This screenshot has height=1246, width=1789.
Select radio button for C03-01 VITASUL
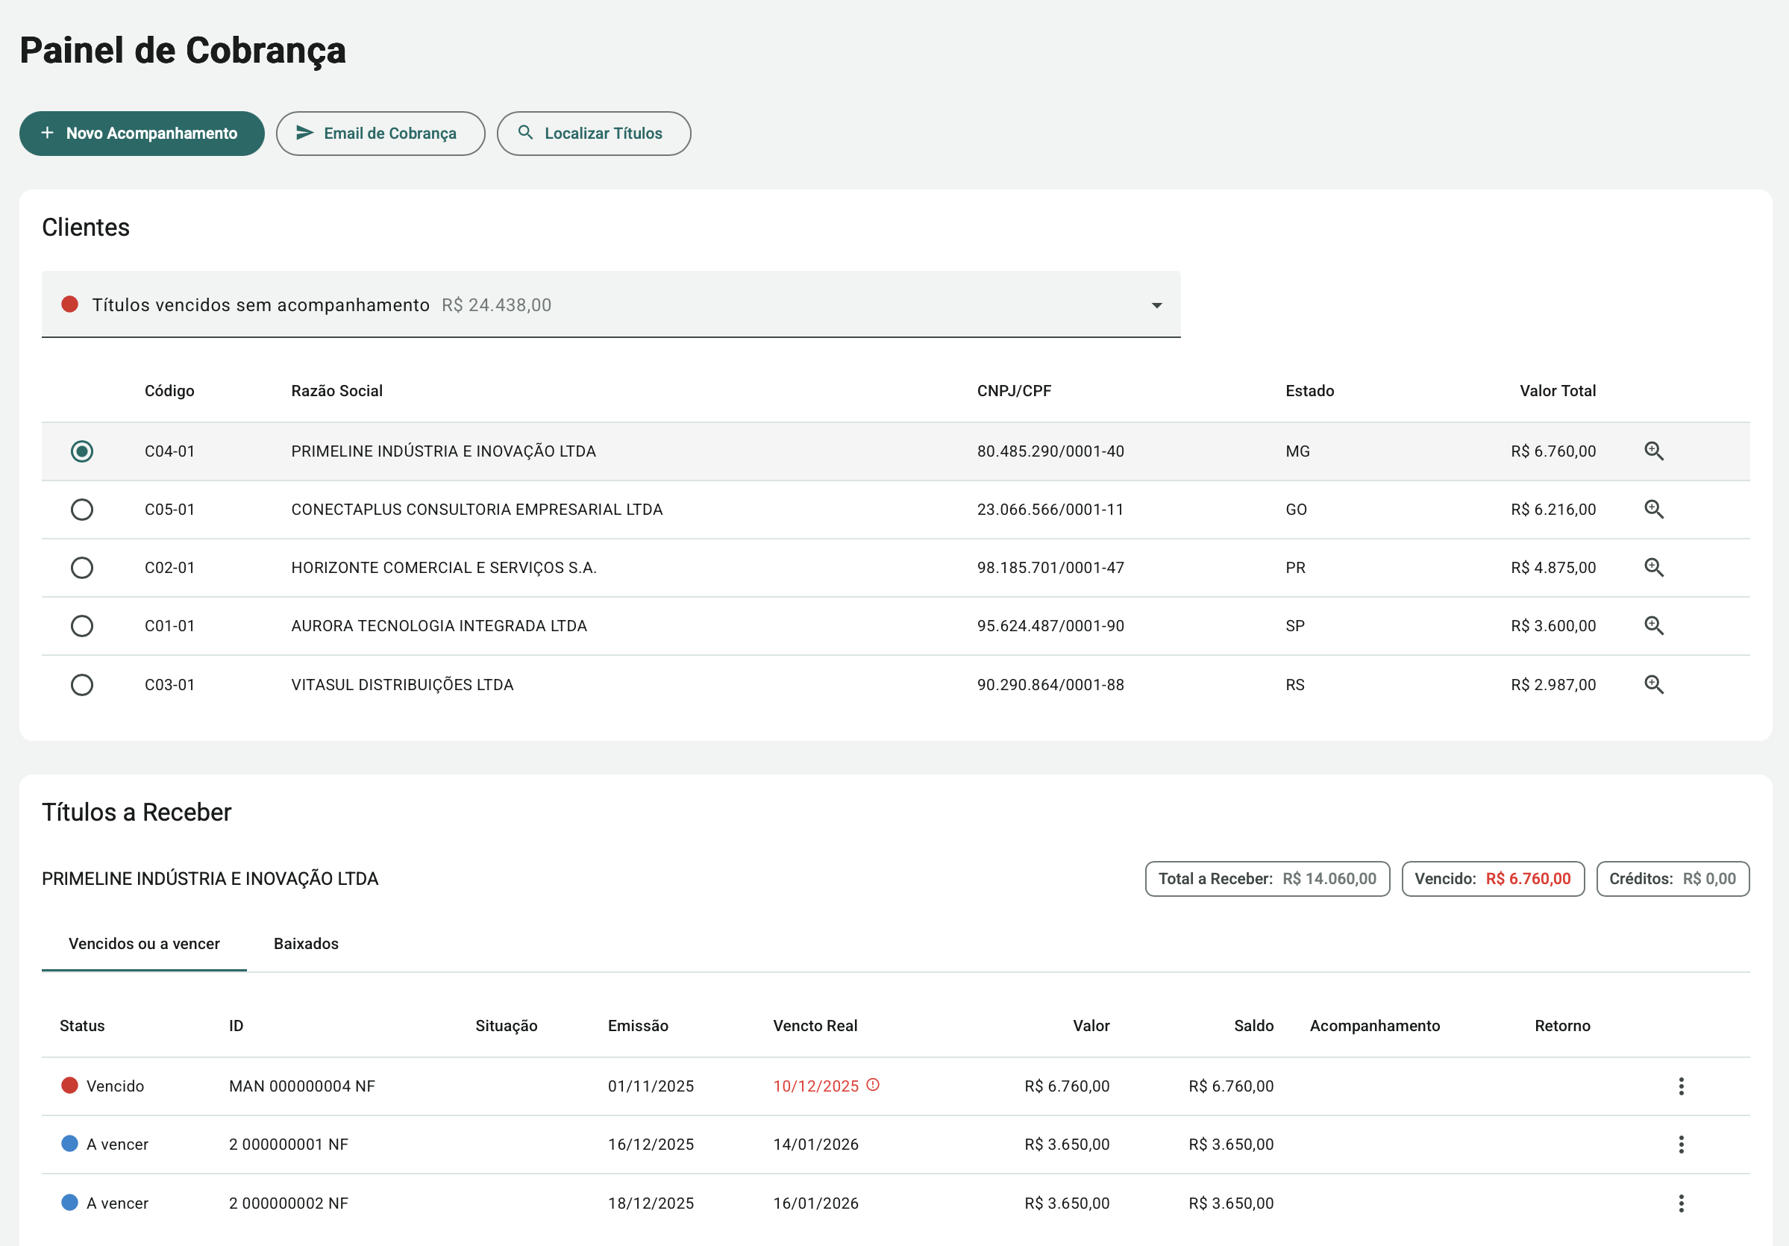click(82, 685)
